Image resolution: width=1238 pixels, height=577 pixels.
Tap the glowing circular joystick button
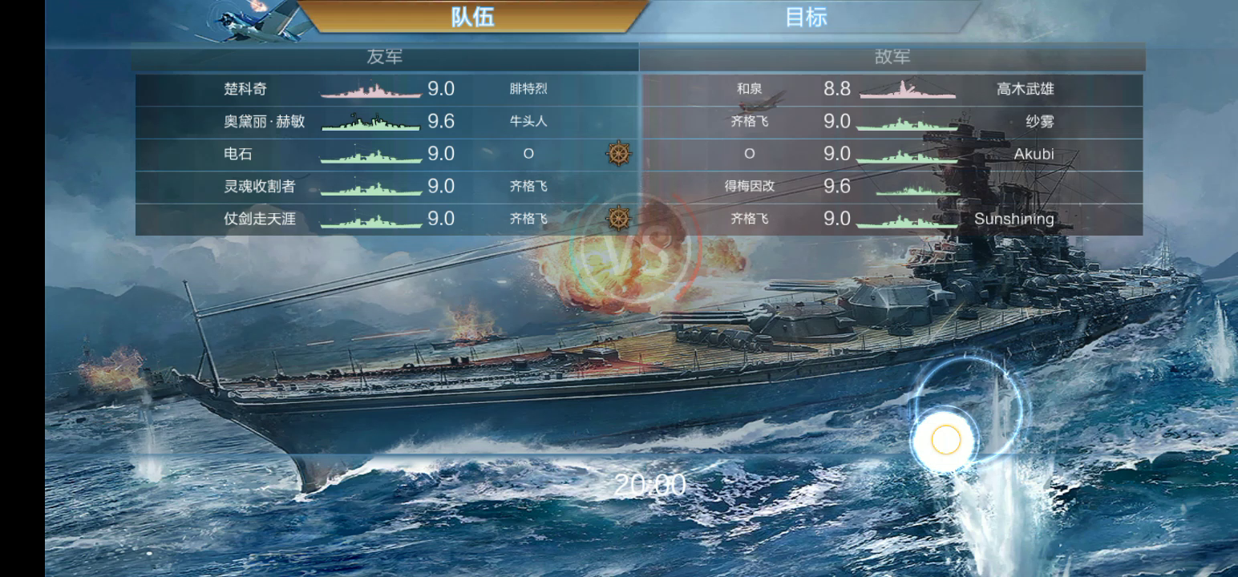point(946,440)
